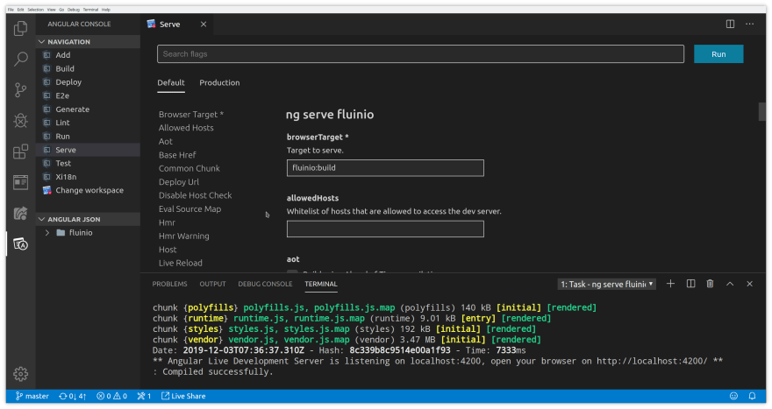Select the Serve editor tab
The image size is (772, 409).
(170, 25)
